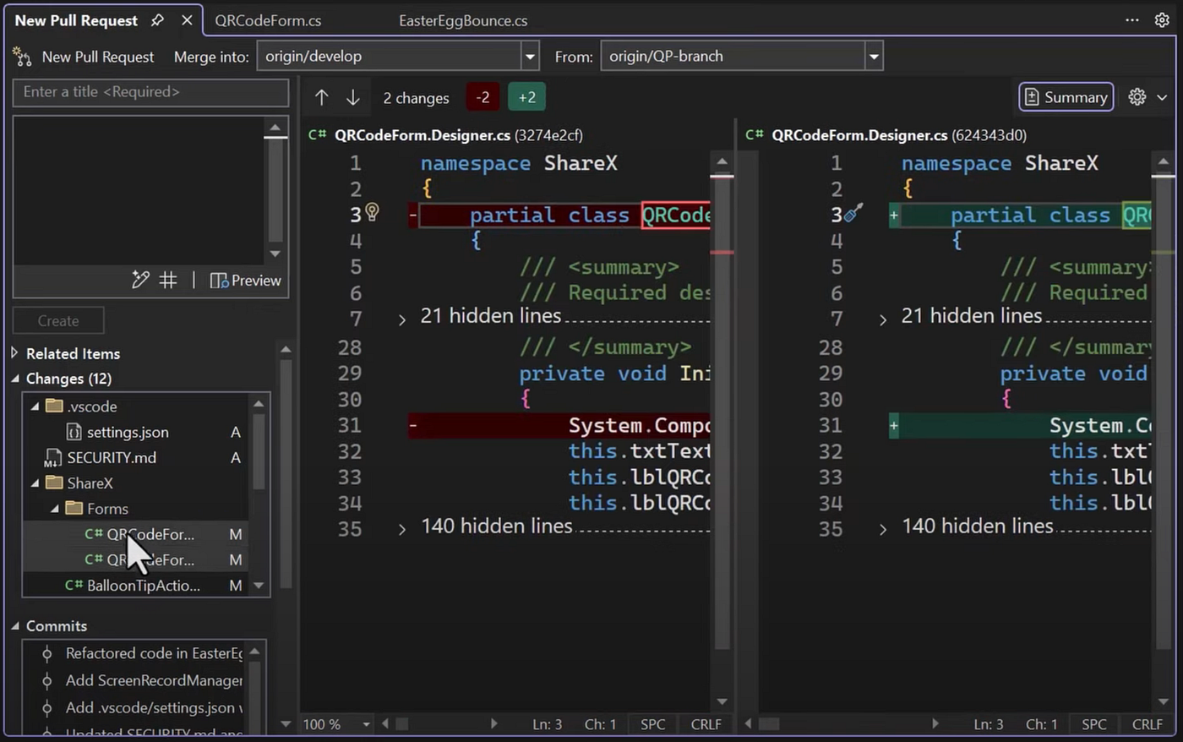The width and height of the screenshot is (1183, 742).
Task: Toggle the description Preview mode
Action: (245, 280)
